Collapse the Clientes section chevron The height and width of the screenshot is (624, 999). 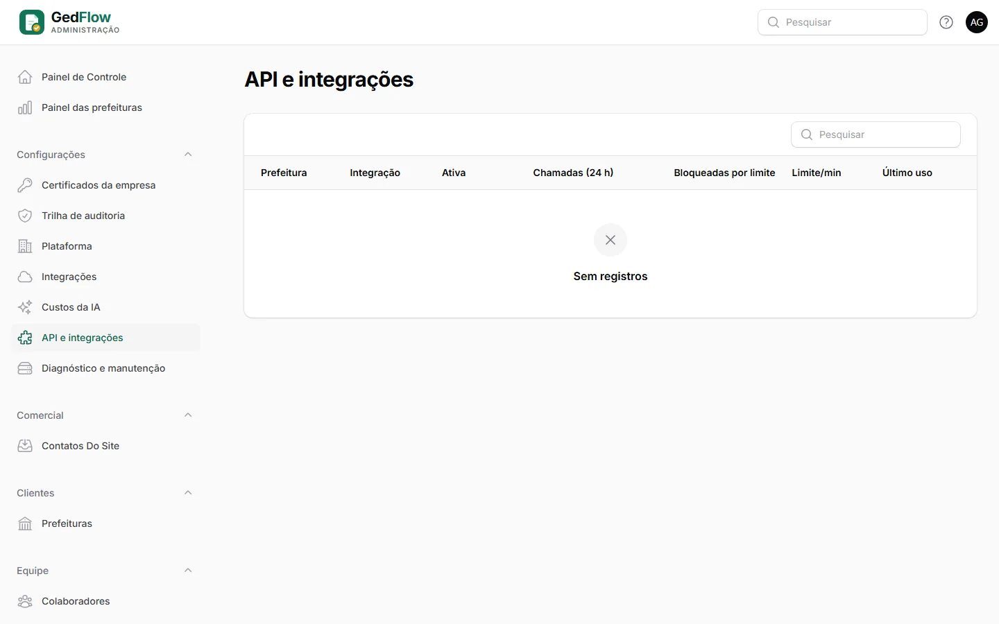[x=188, y=493]
